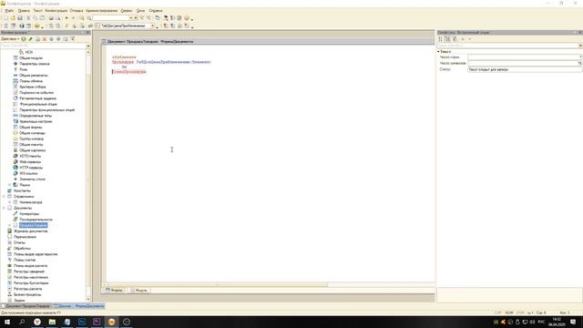This screenshot has width=583, height=328.
Task: Collapse the Справочники tree node
Action: pyautogui.click(x=4, y=197)
